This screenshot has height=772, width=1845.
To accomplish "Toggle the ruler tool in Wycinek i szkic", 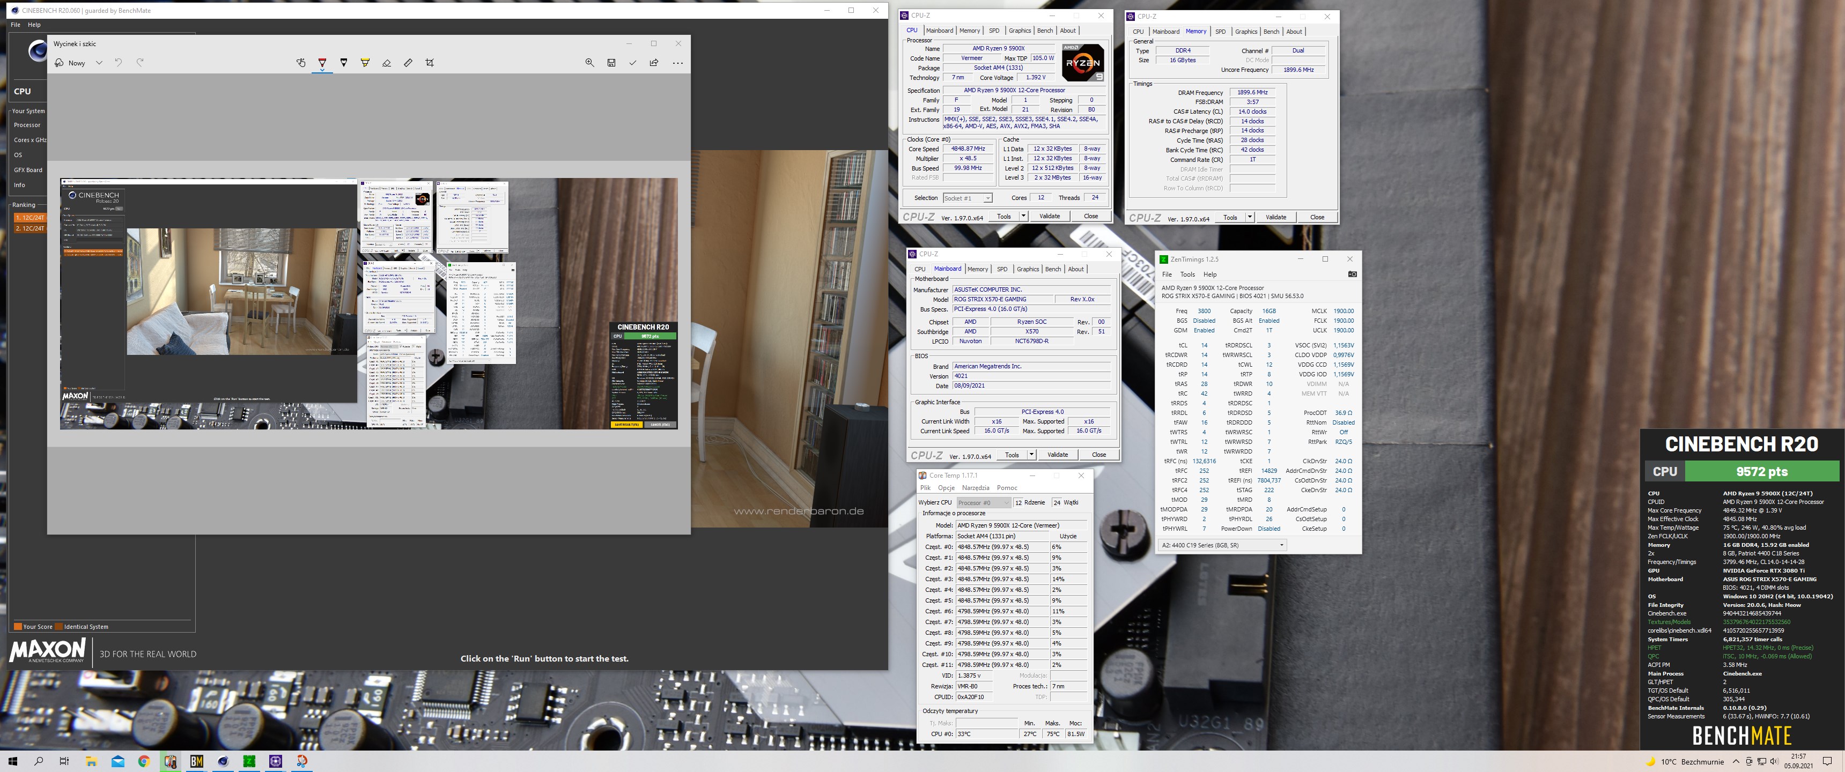I will point(408,63).
